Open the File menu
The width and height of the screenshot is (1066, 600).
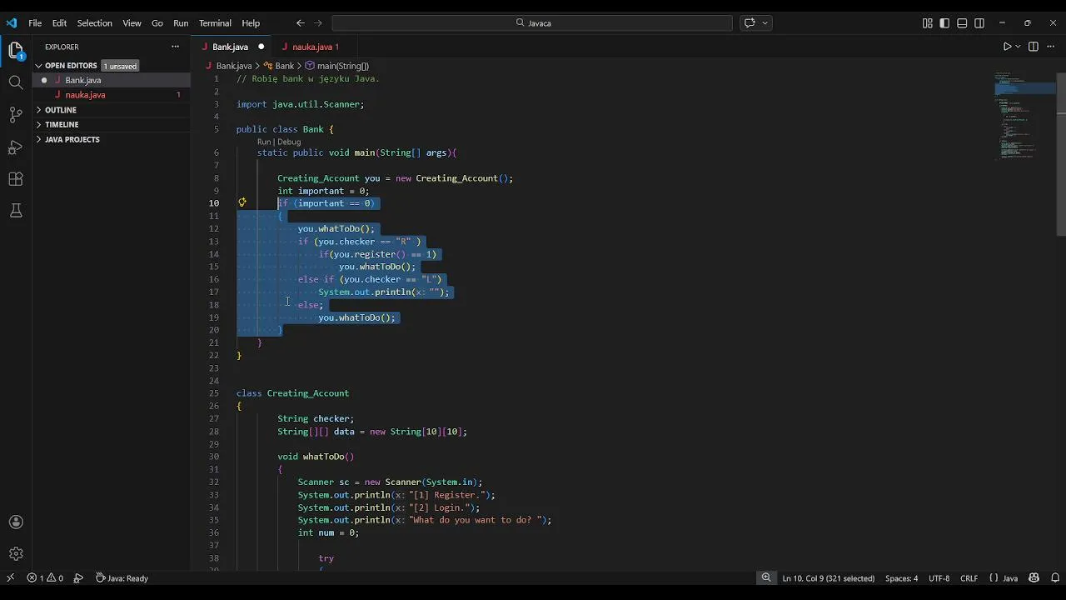pos(35,23)
